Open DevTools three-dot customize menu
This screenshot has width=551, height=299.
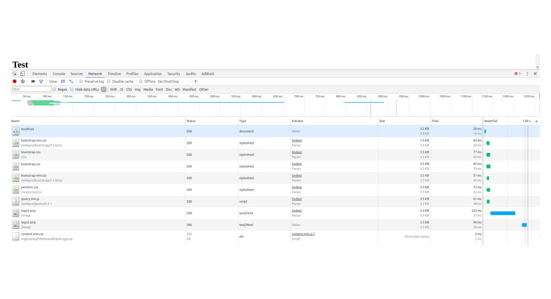527,73
